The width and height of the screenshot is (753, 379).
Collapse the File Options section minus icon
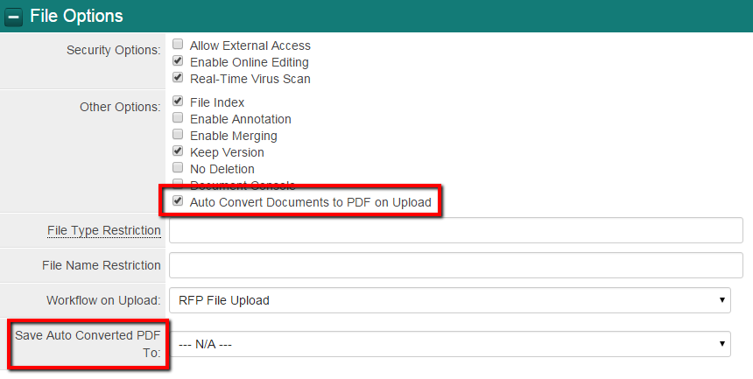click(14, 16)
